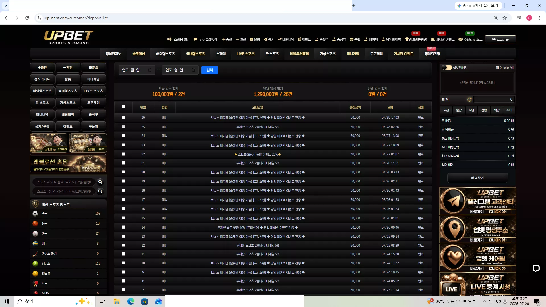Click the betting amount refresh icon
The height and width of the screenshot is (307, 546).
[470, 99]
